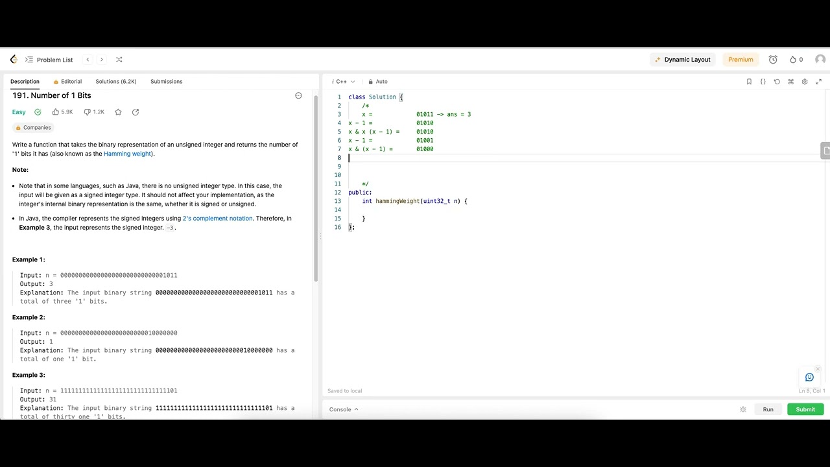Open the Submissions tab
Image resolution: width=830 pixels, height=467 pixels.
[166, 82]
